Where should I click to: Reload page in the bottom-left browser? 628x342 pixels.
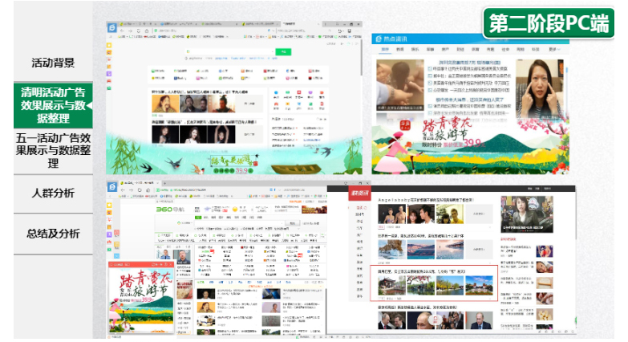[x=140, y=190]
